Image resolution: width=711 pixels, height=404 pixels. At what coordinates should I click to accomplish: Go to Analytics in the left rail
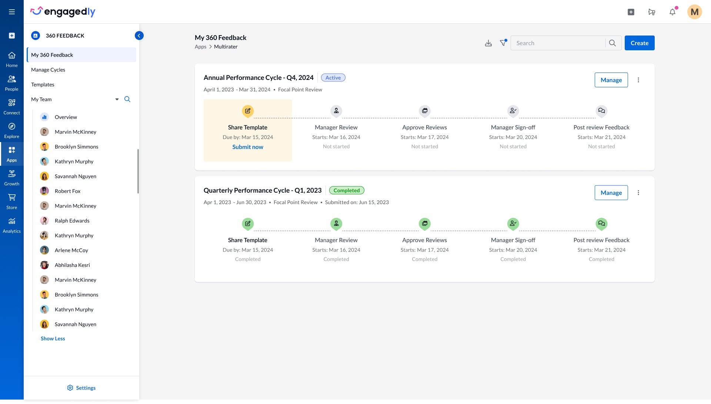[x=12, y=225]
